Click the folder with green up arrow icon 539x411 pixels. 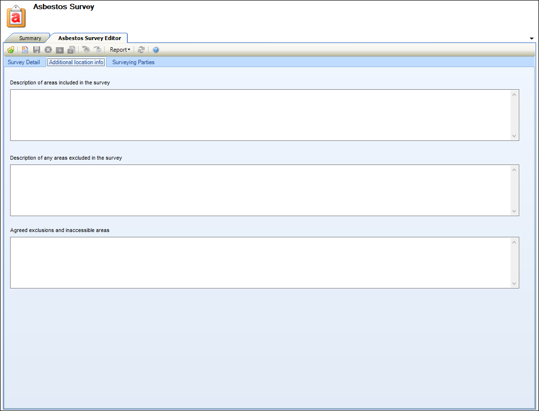11,50
